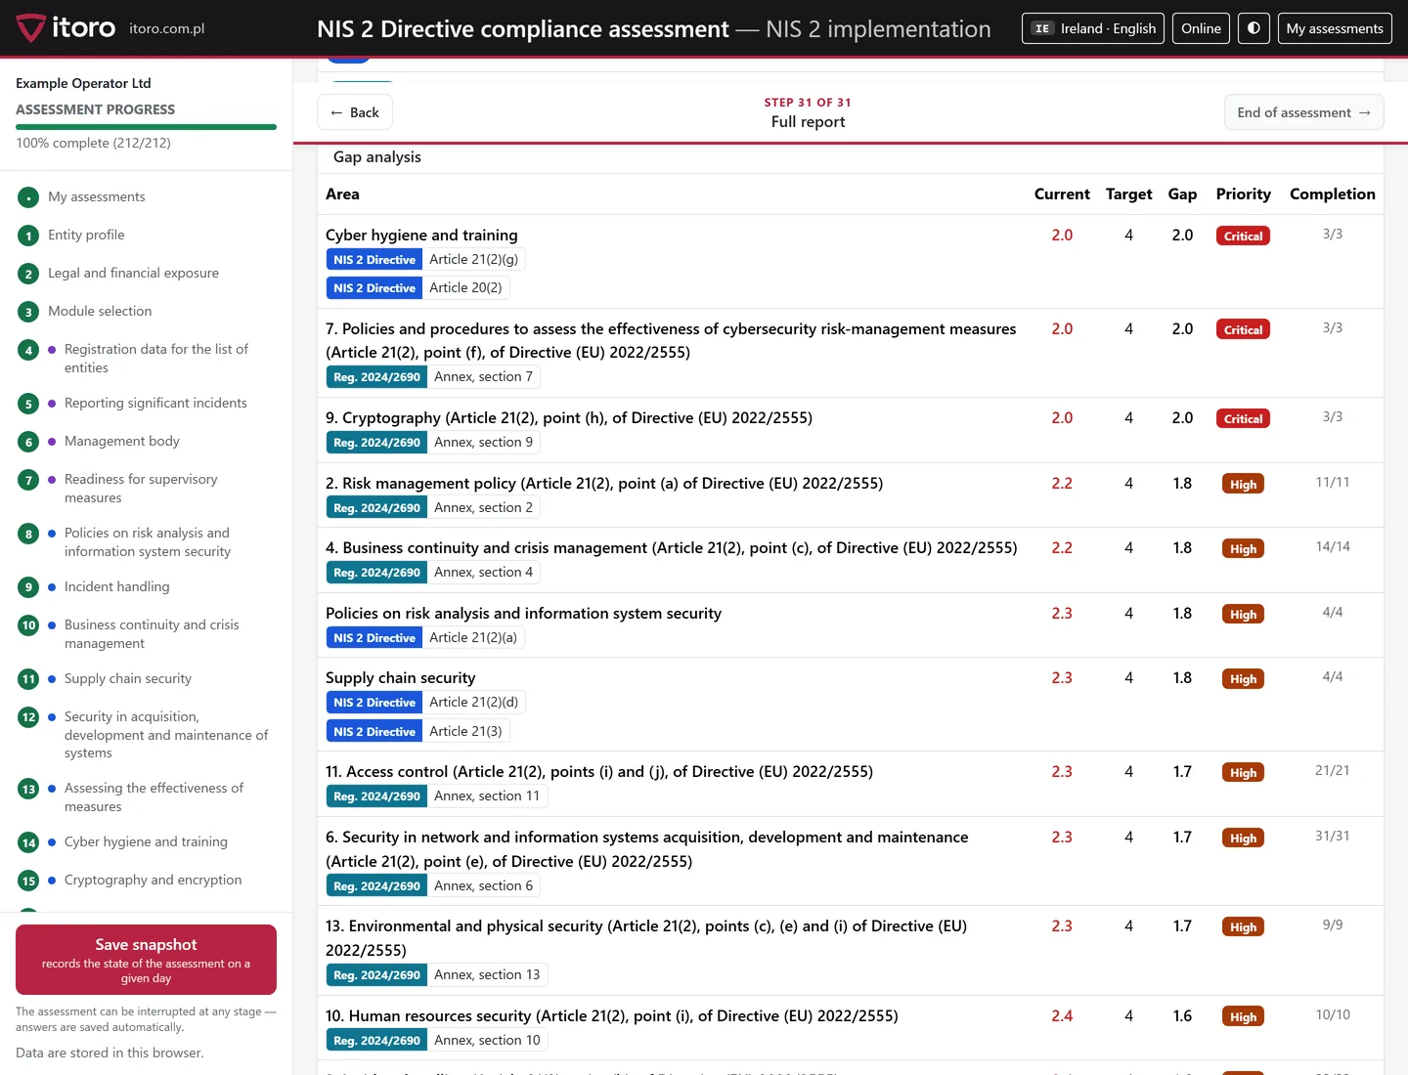Click step 15 icon Cryptography and encryption
1408x1075 pixels.
(x=28, y=881)
